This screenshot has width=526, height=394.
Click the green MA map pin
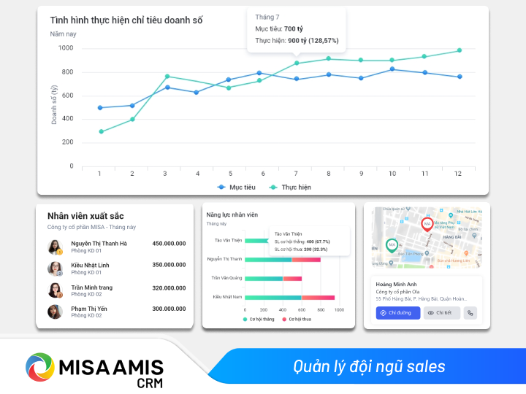tap(392, 245)
